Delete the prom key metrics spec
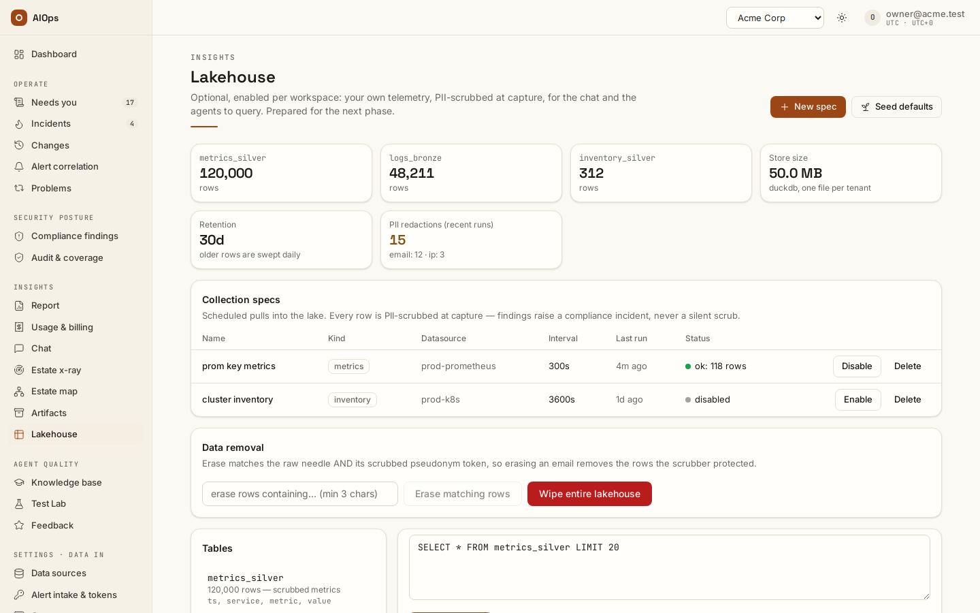This screenshot has width=980, height=613. click(907, 366)
